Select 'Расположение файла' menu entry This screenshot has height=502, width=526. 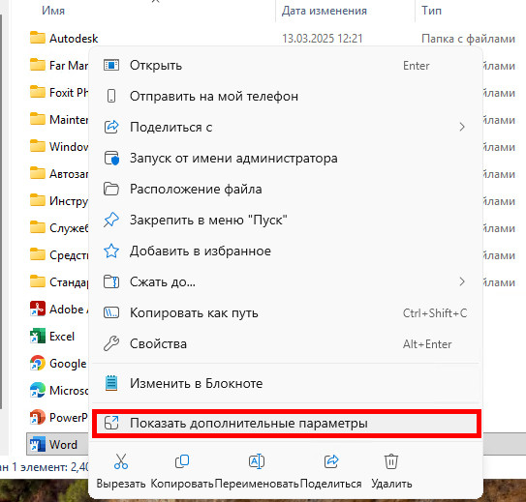286,189
